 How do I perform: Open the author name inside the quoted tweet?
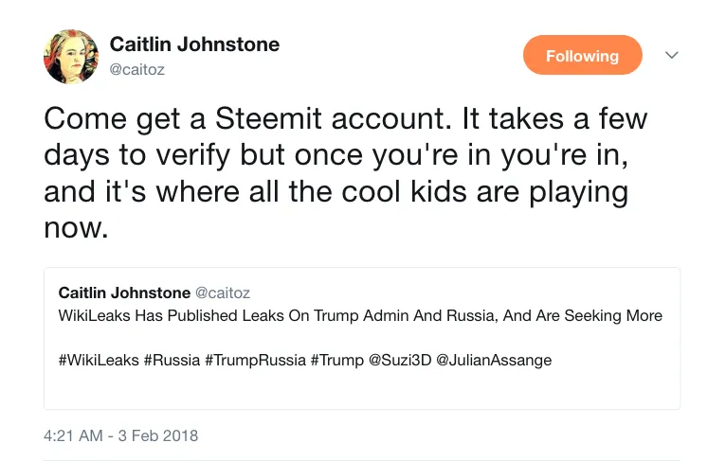click(x=124, y=293)
